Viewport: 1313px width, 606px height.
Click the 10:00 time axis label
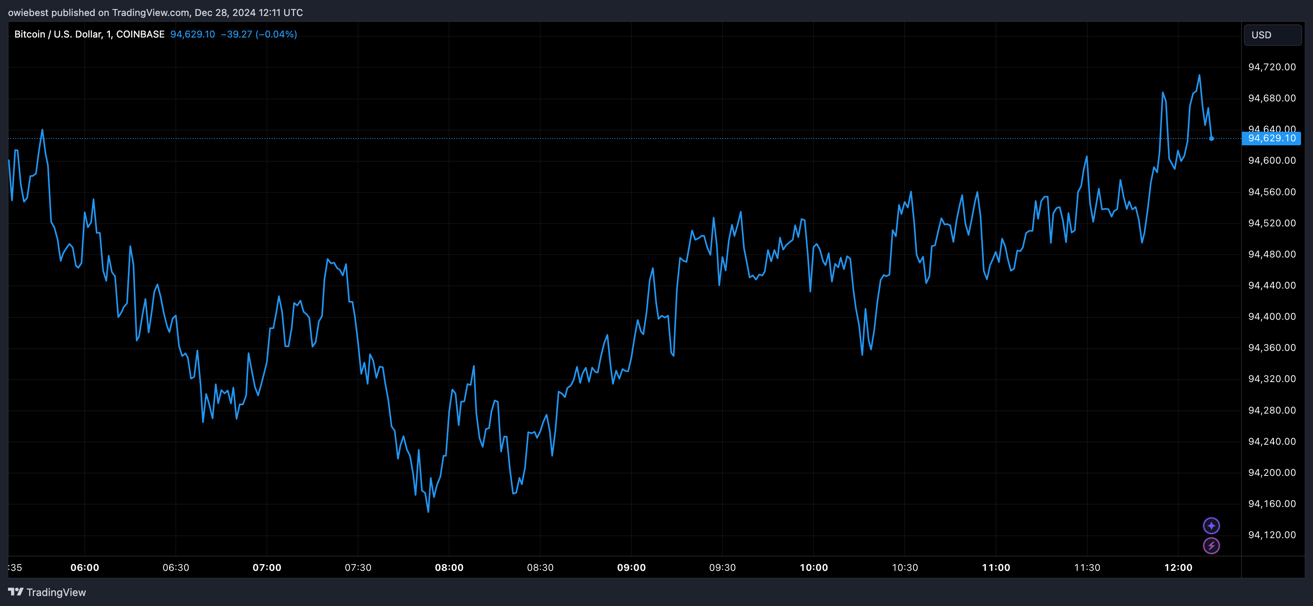pyautogui.click(x=814, y=567)
